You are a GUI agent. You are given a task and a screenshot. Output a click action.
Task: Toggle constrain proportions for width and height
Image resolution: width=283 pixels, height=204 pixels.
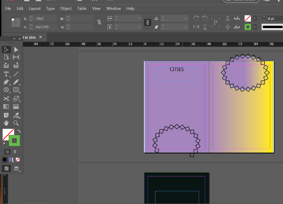[99, 22]
